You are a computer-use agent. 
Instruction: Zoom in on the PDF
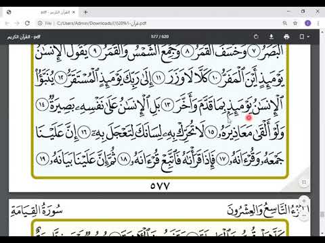(x=304, y=200)
